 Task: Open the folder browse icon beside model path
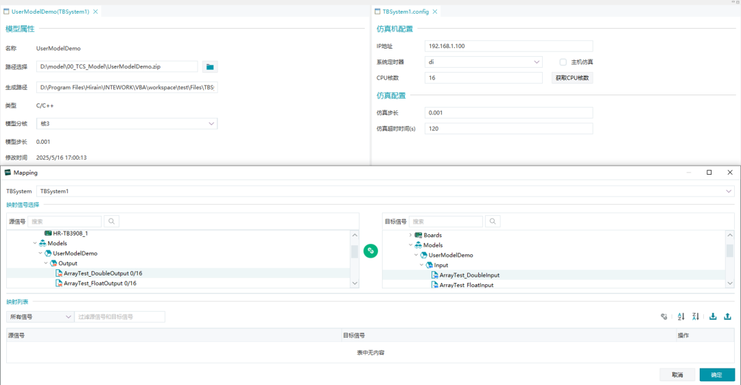pyautogui.click(x=210, y=67)
